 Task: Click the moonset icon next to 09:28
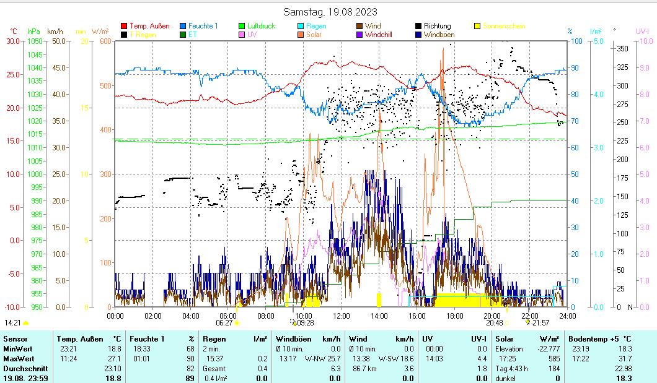click(293, 322)
